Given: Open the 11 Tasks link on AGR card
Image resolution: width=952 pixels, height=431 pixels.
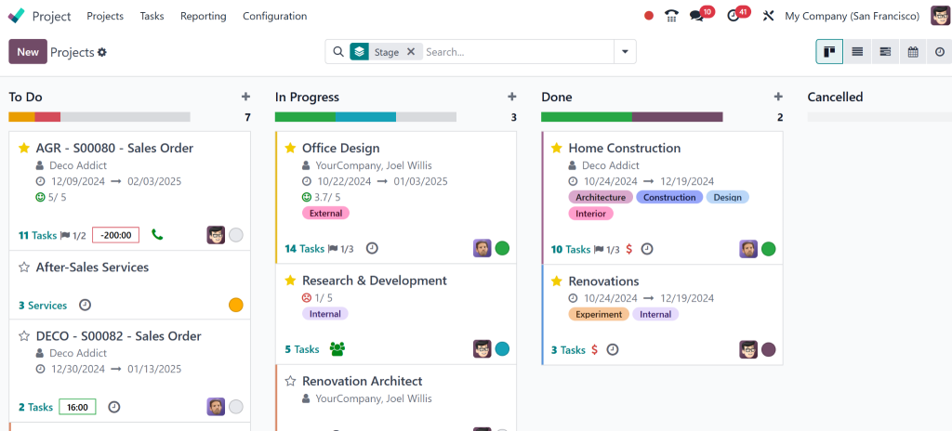Looking at the screenshot, I should pyautogui.click(x=37, y=235).
